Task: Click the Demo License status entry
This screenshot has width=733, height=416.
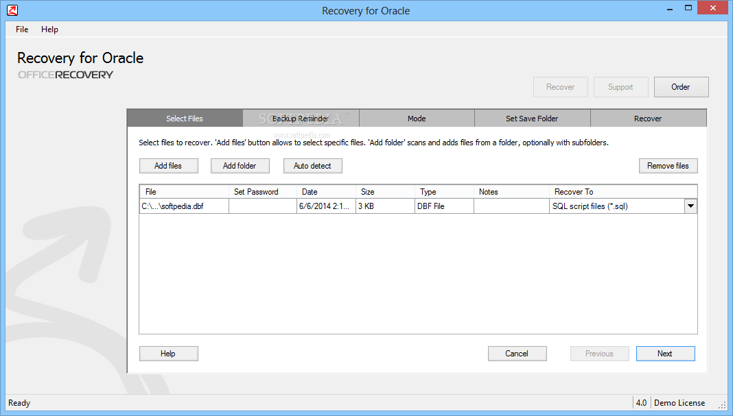Action: 679,403
